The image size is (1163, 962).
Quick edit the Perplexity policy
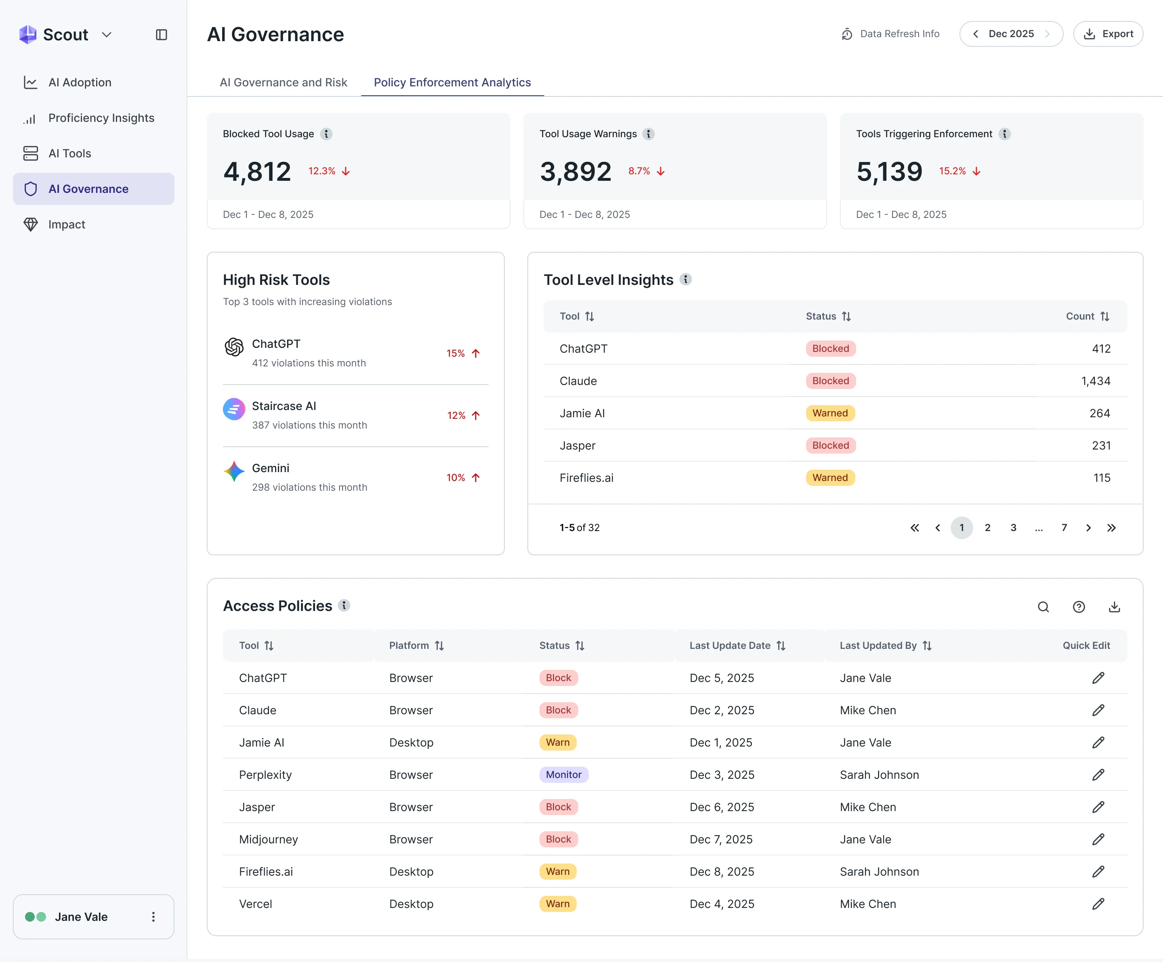[x=1098, y=775]
